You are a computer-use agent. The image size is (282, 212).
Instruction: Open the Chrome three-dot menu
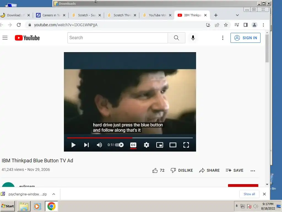point(263,25)
